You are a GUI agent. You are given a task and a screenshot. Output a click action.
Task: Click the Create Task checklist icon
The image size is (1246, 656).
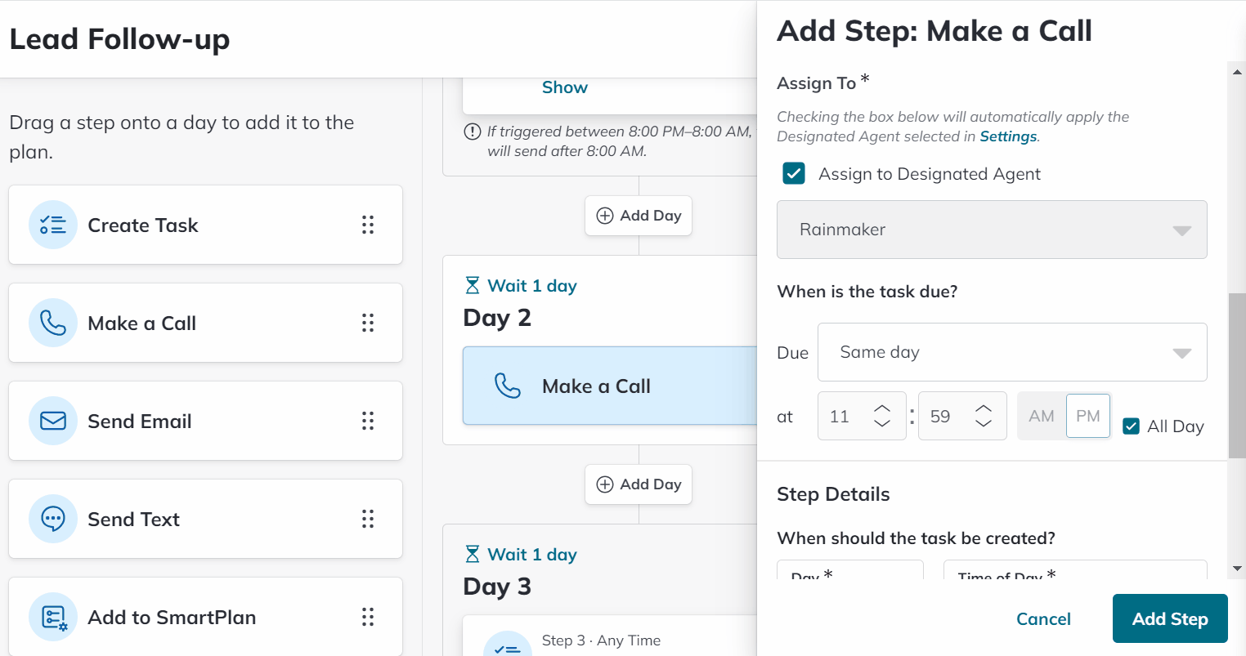[x=53, y=225]
